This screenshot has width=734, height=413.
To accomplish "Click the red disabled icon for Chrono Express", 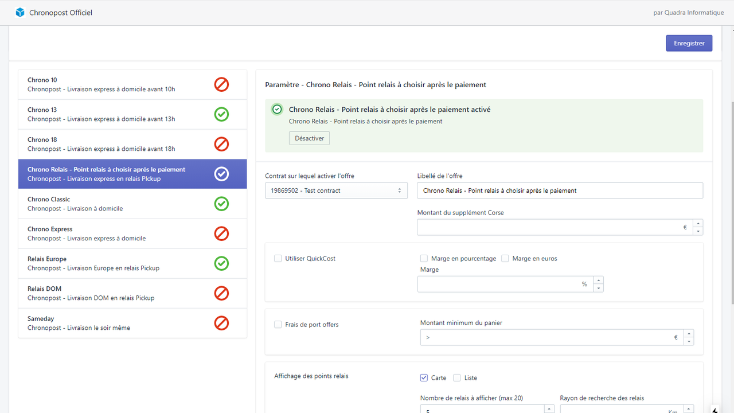I will click(221, 233).
